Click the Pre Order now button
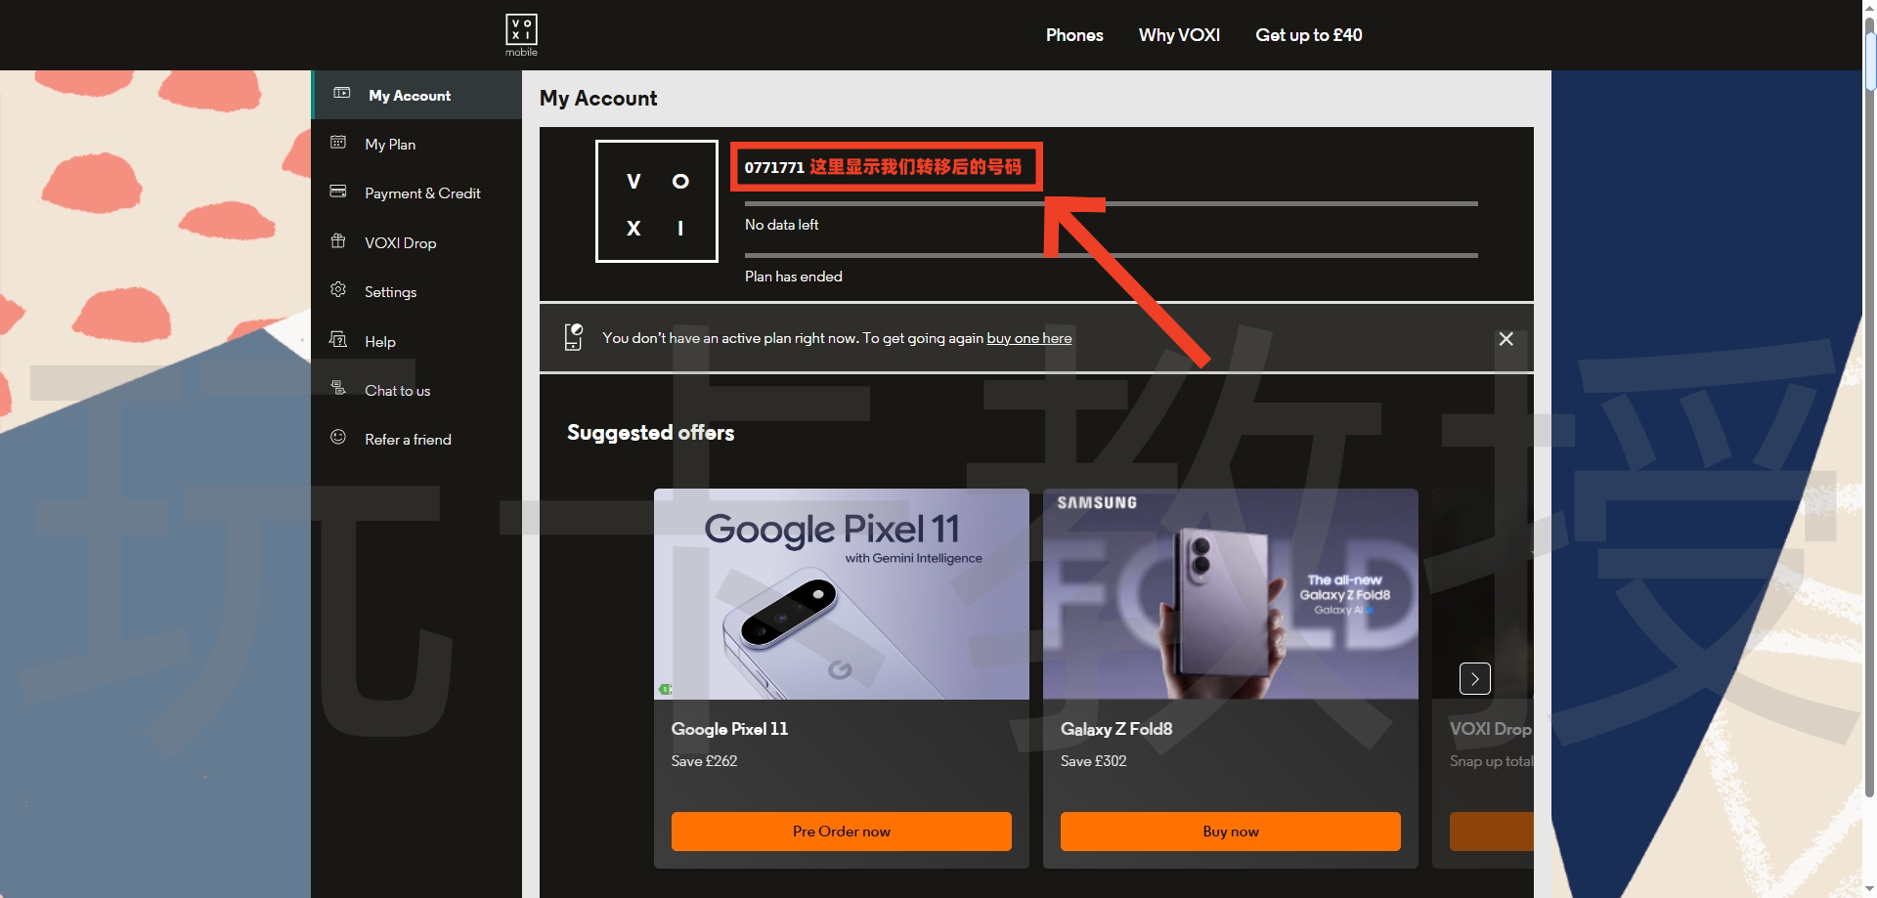The image size is (1877, 898). (842, 832)
